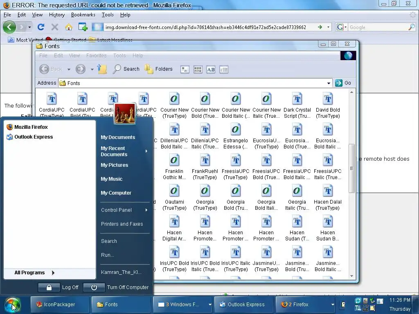Click the go arrow in Firefox URL bar
The image size is (419, 314).
[320, 27]
